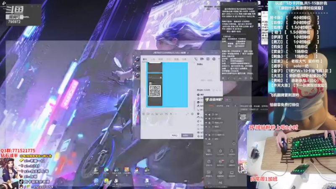This screenshot has height=189, width=336.
Task: Click the 关闭 button in QQ chat window
Action: coord(175,135)
